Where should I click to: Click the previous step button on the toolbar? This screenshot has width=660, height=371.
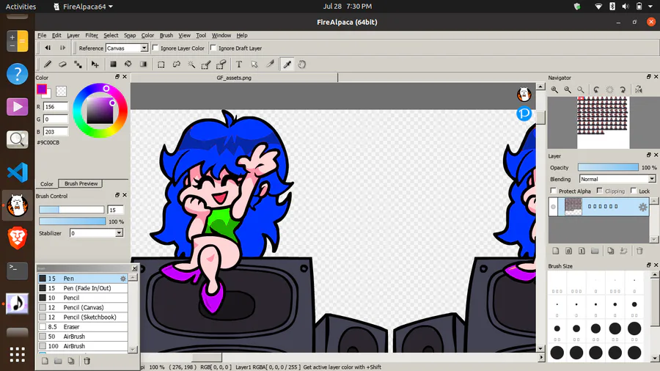(x=48, y=48)
